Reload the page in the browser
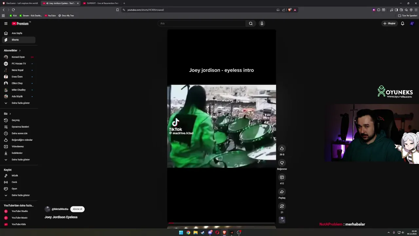The height and width of the screenshot is (236, 419). click(13, 10)
